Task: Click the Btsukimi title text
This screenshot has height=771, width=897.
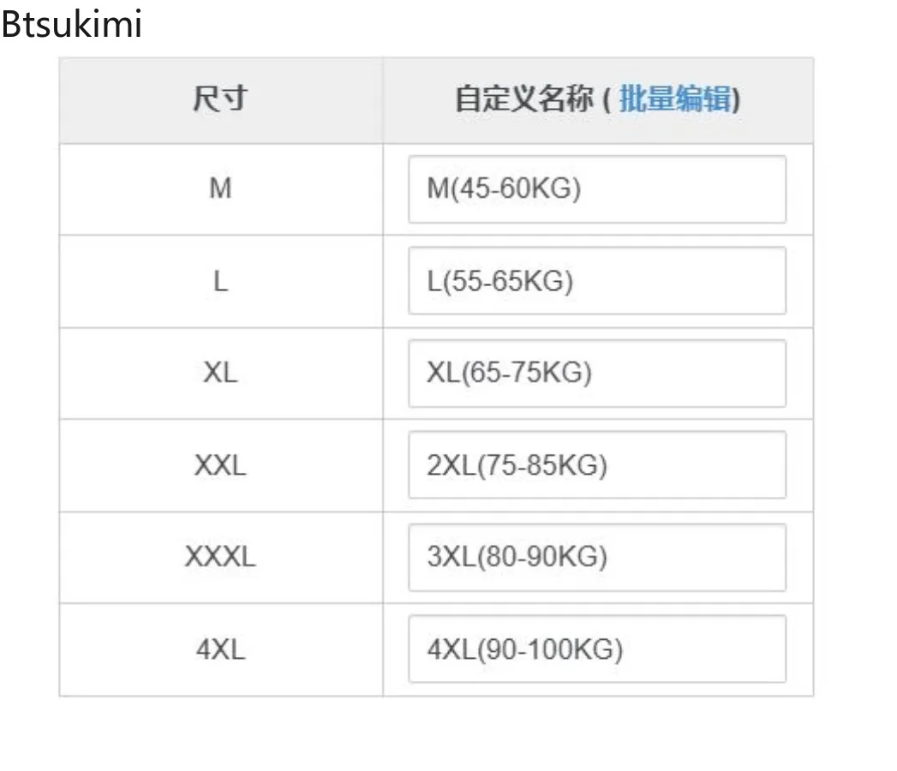Action: click(x=71, y=24)
